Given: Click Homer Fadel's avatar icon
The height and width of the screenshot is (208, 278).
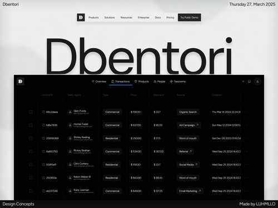Looking at the screenshot, I should coord(70,125).
